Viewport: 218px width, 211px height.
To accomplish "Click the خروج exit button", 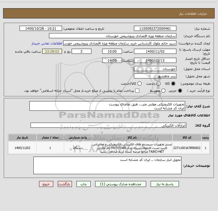I will click(46, 184).
